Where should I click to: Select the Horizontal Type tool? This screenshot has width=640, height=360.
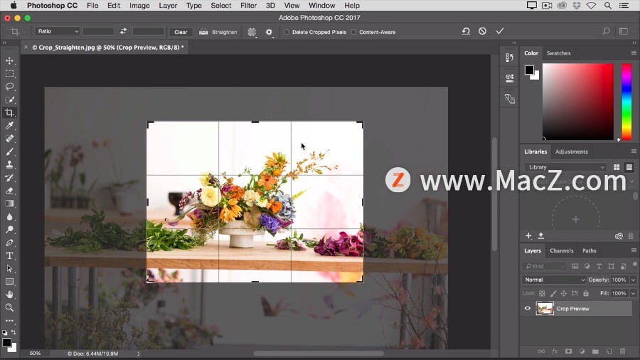point(9,255)
